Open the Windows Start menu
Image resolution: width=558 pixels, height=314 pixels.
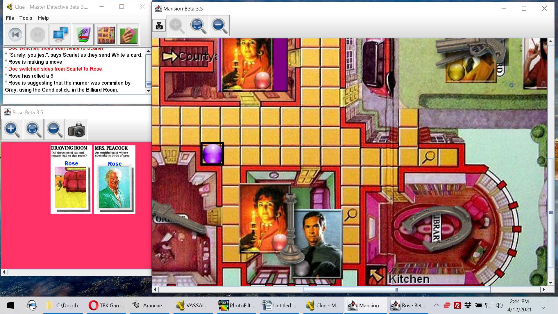[x=10, y=305]
